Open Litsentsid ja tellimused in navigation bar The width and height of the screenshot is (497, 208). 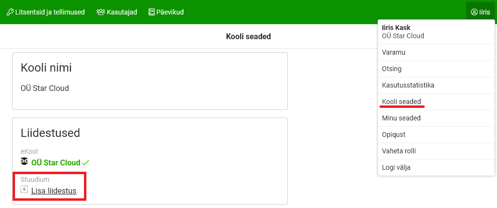[50, 12]
